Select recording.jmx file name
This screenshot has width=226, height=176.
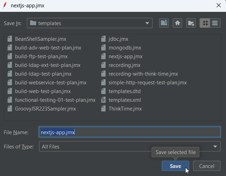(124, 65)
